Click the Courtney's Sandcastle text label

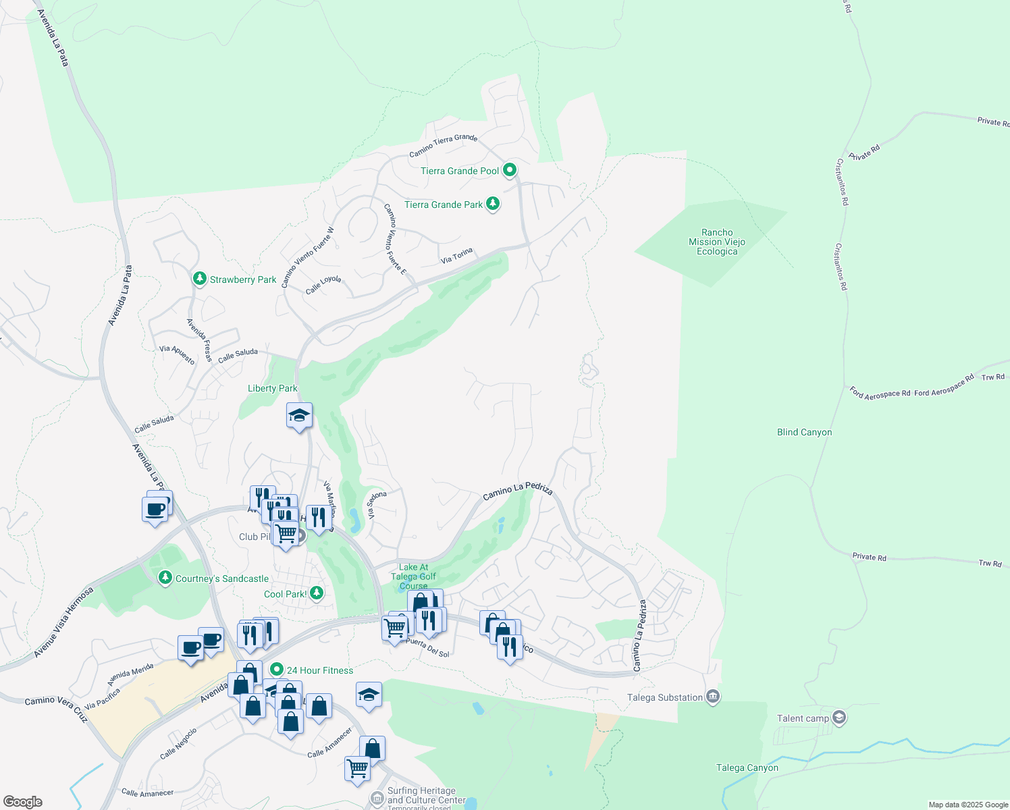pos(222,578)
